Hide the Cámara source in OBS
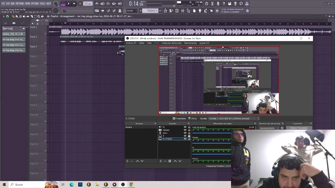Viewport: 335px width, 188px height. coord(185,130)
